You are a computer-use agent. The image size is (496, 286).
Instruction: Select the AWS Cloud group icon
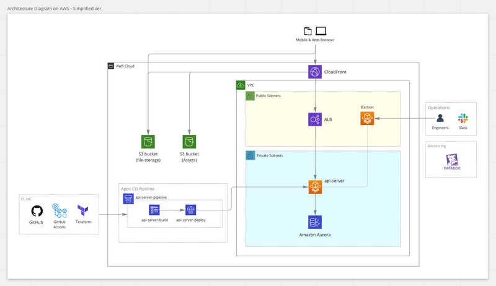tap(111, 66)
